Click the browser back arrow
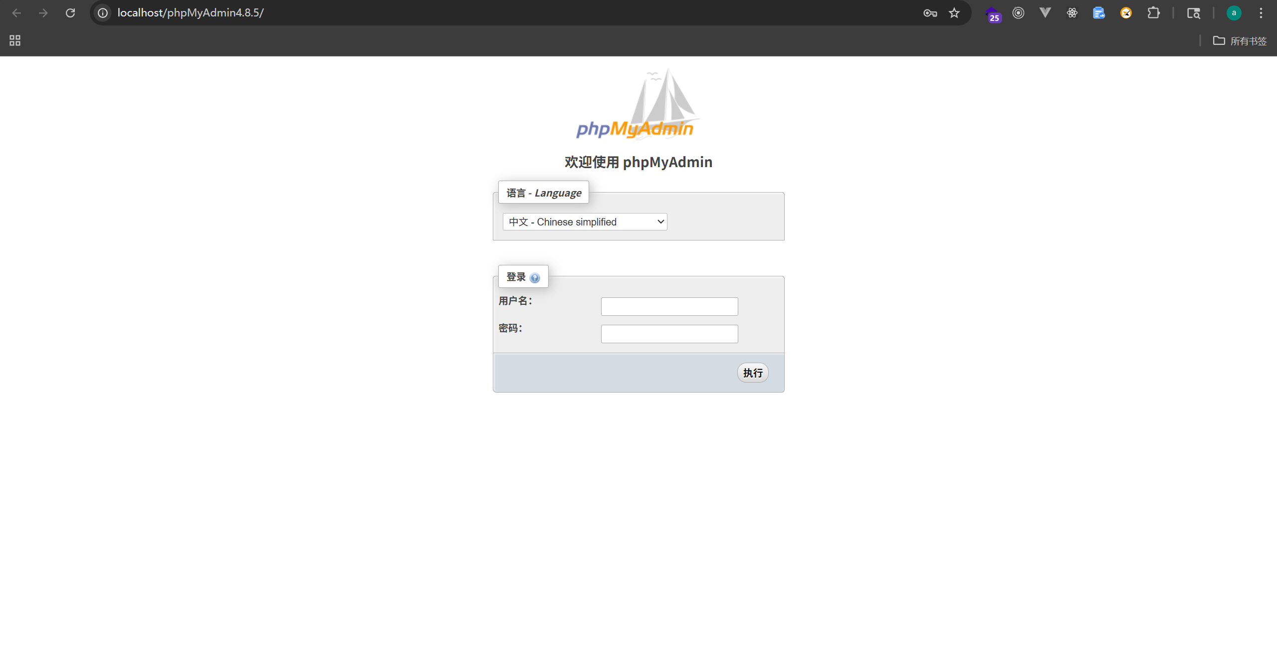The height and width of the screenshot is (654, 1277). [16, 13]
